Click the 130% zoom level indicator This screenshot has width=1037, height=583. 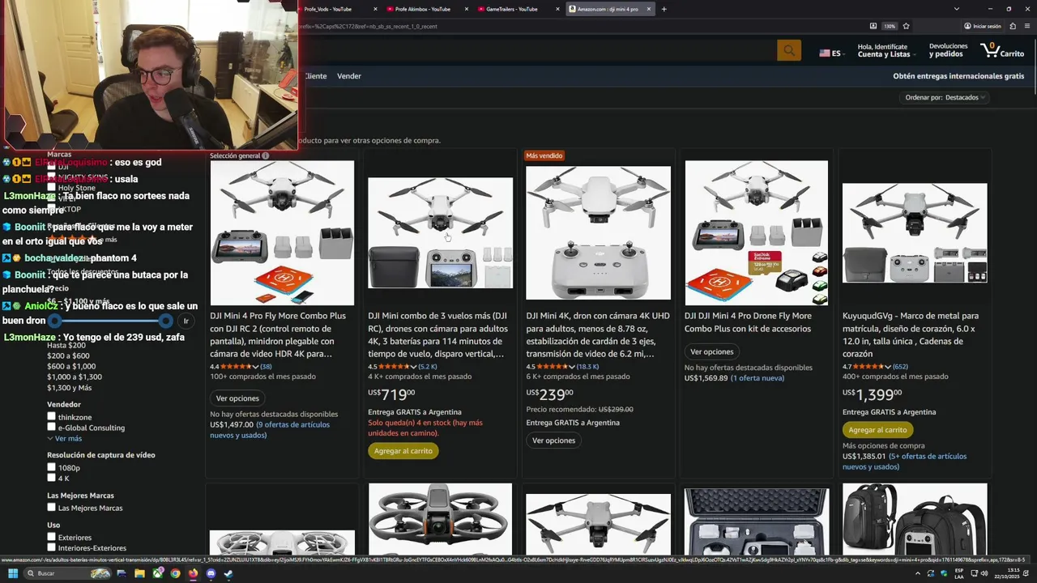[890, 26]
